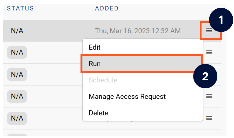Screen dimensions: 234x138
Task: Click the numbered callout badge 2
Action: click(205, 76)
